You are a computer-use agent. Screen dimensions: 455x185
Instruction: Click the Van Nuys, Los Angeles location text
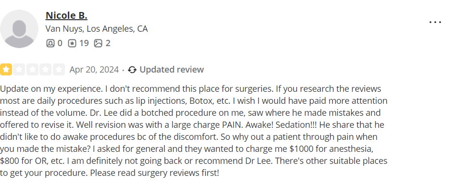97,29
